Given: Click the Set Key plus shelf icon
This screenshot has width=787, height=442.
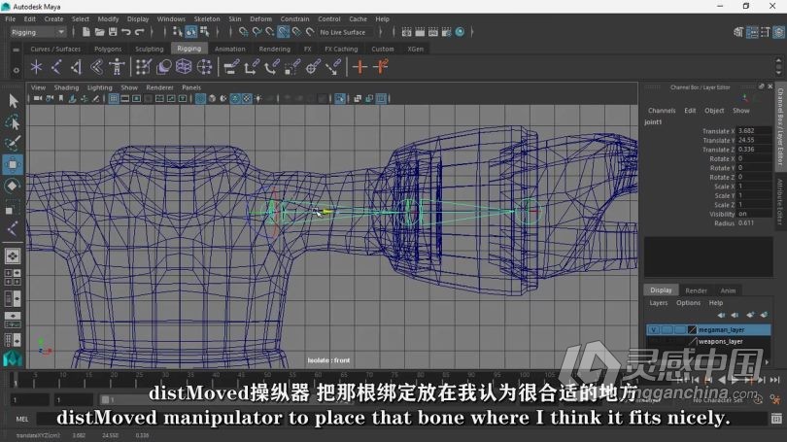Looking at the screenshot, I should tap(359, 67).
